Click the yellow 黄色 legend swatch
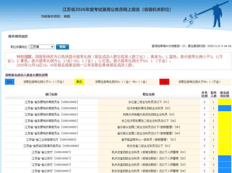The image size is (232, 173). [x=79, y=82]
